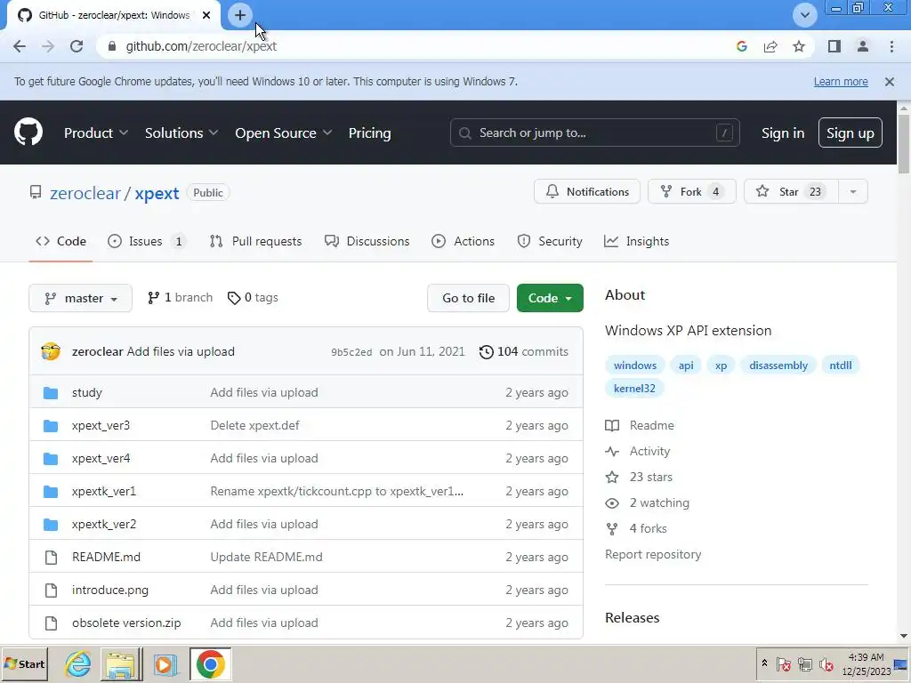This screenshot has height=683, width=911.
Task: View the 1 branch link
Action: (x=180, y=297)
